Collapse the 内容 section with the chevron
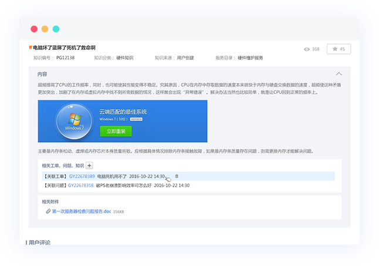Image resolution: width=379 pixels, height=266 pixels. [339, 74]
